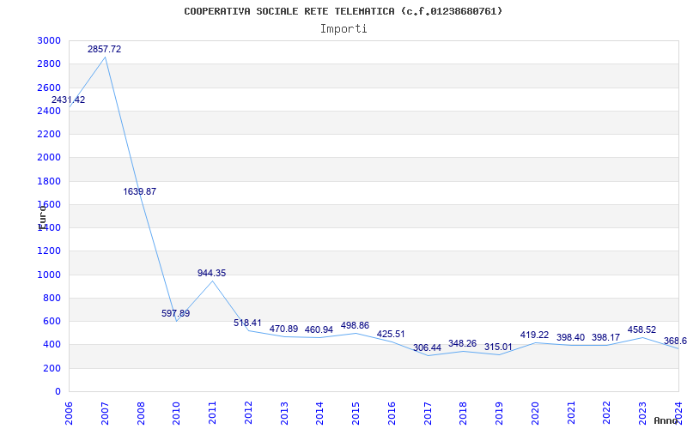Click the x-axis year 2007
The height and width of the screenshot is (429, 687).
(x=105, y=414)
